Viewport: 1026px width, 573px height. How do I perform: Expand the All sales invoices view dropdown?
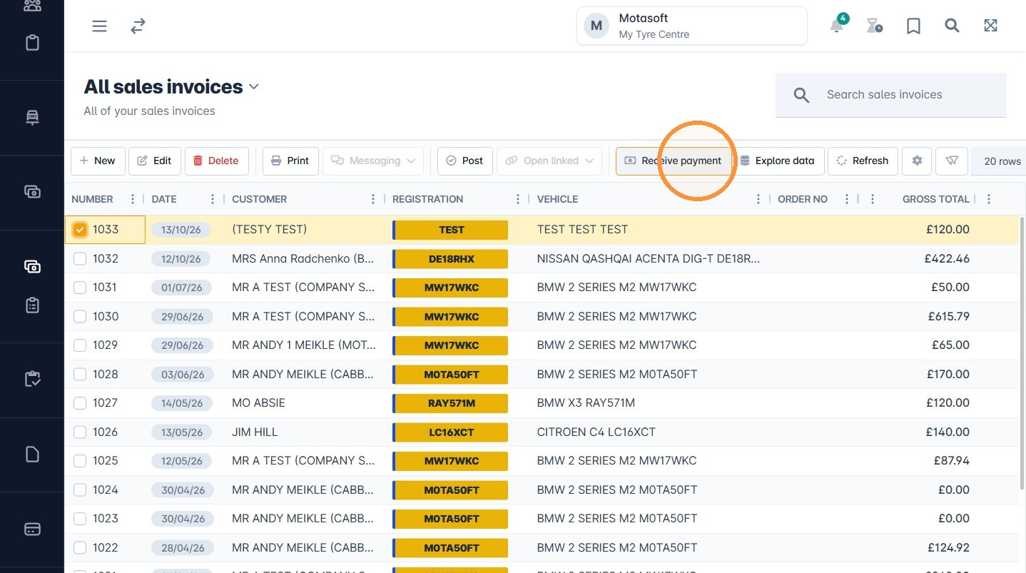pyautogui.click(x=253, y=87)
